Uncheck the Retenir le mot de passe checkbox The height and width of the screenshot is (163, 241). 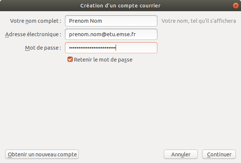[x=70, y=59]
